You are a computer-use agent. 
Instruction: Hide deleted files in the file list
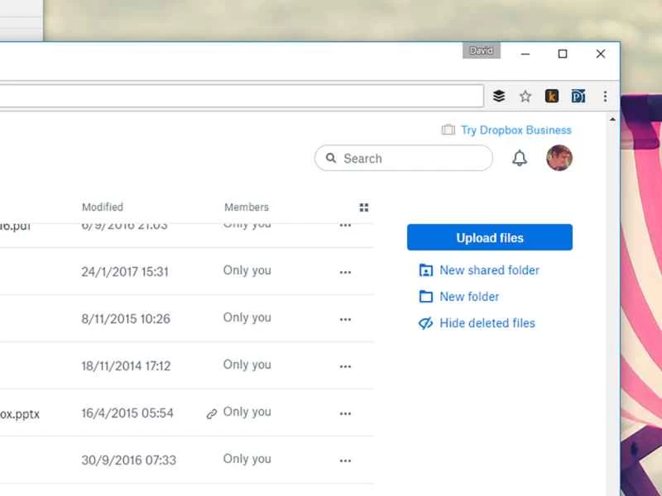483,323
